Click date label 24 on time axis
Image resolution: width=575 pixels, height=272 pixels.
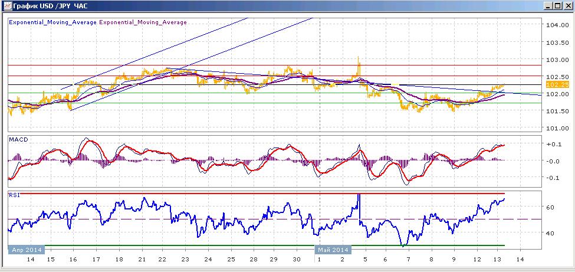208,260
